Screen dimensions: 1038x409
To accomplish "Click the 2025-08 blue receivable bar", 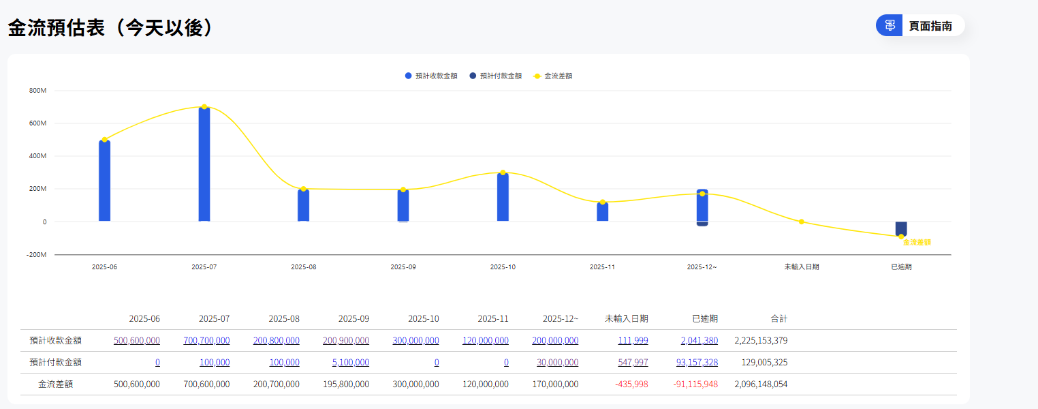I will 304,205.
